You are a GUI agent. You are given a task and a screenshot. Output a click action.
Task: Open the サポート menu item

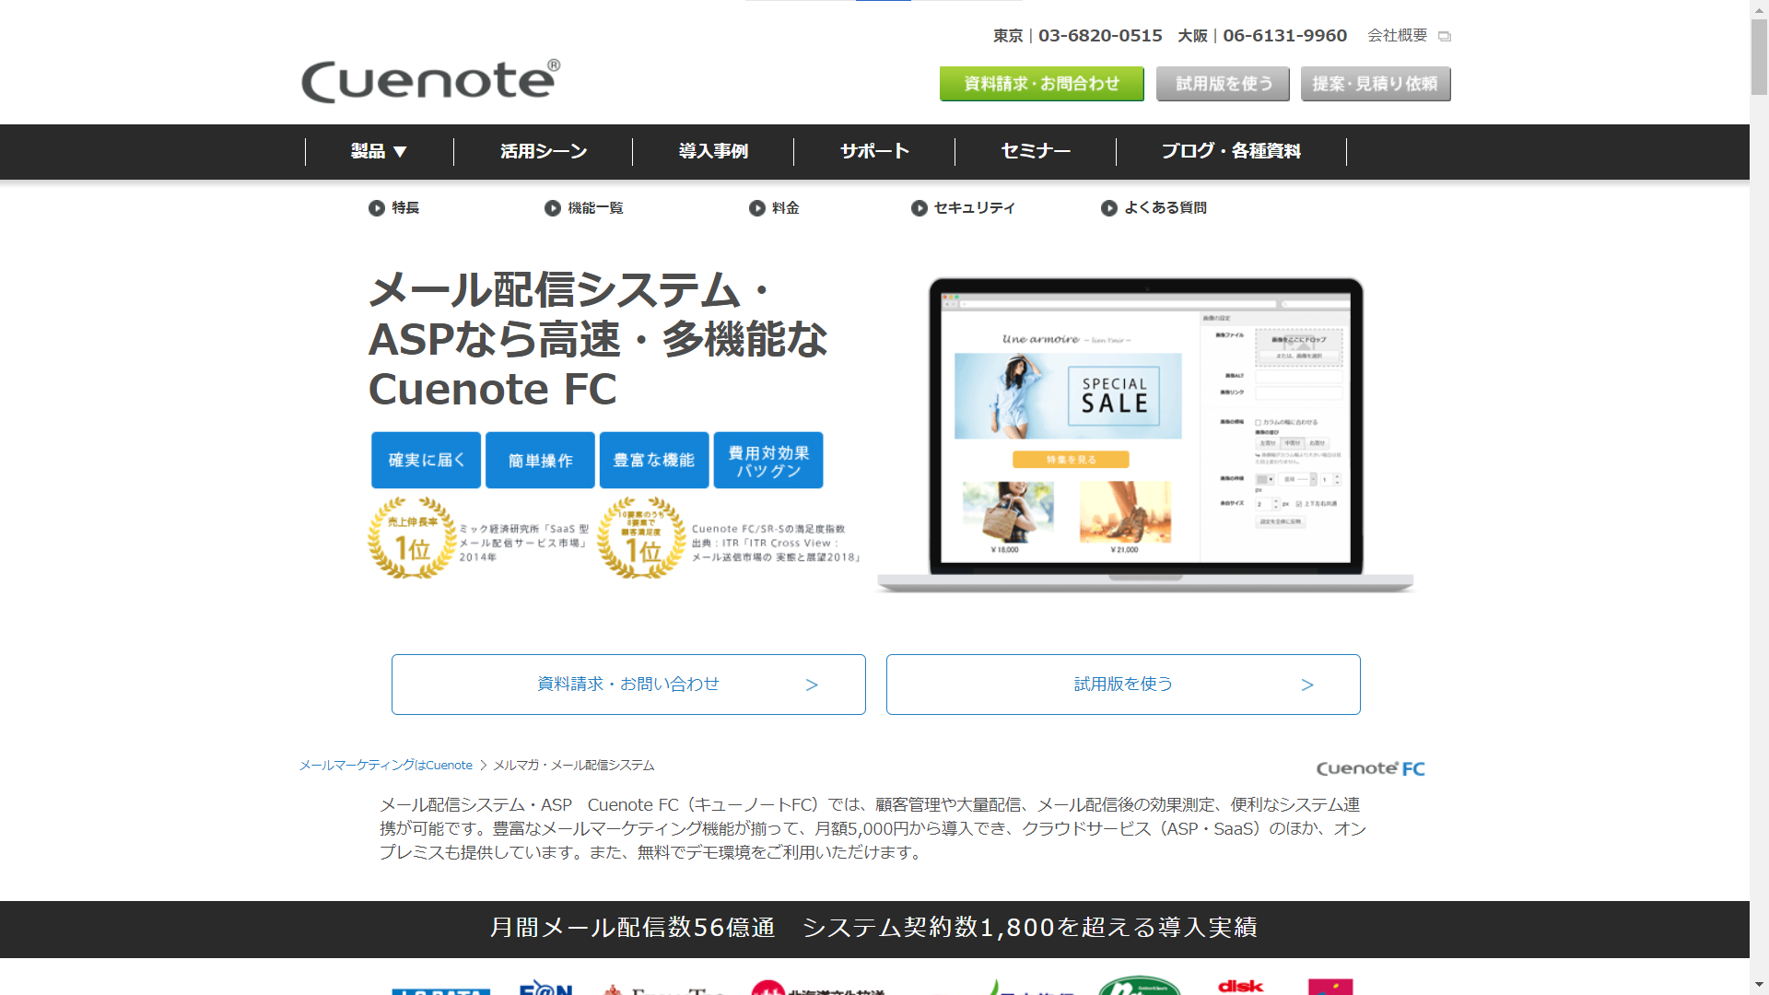(x=874, y=151)
